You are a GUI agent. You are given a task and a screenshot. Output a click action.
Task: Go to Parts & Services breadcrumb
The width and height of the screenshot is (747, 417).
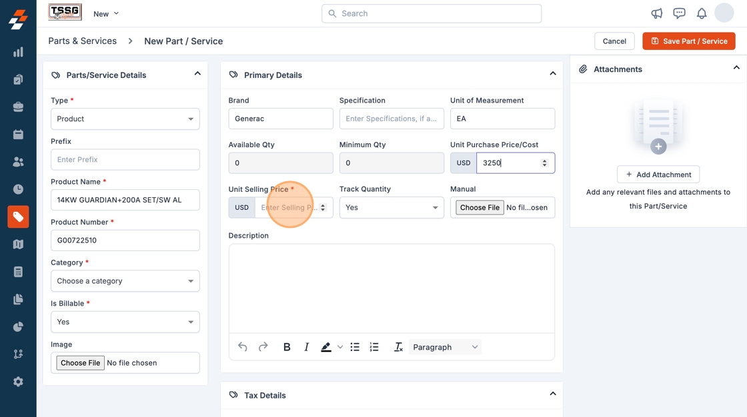click(x=82, y=41)
